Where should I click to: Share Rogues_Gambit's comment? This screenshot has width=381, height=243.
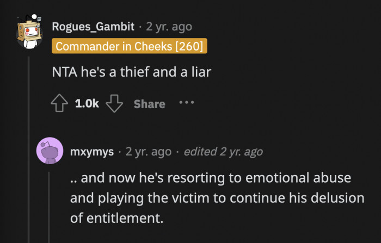pos(149,104)
